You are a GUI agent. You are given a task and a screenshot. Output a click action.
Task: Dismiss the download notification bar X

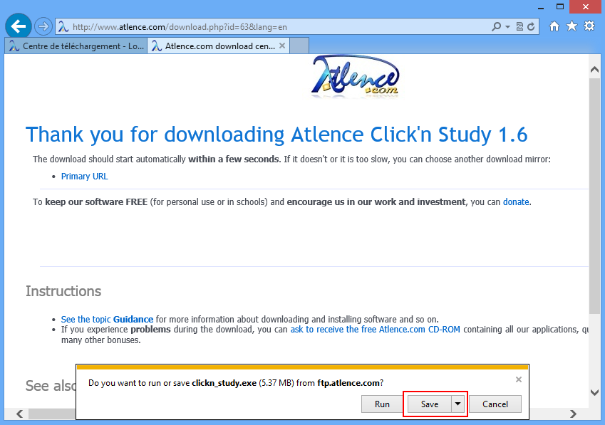point(519,379)
